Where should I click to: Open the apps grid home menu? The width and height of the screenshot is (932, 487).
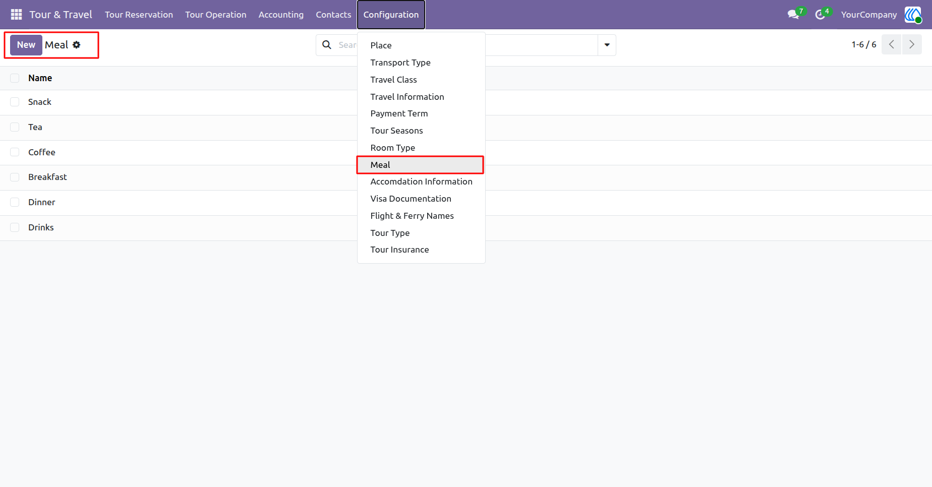point(16,15)
